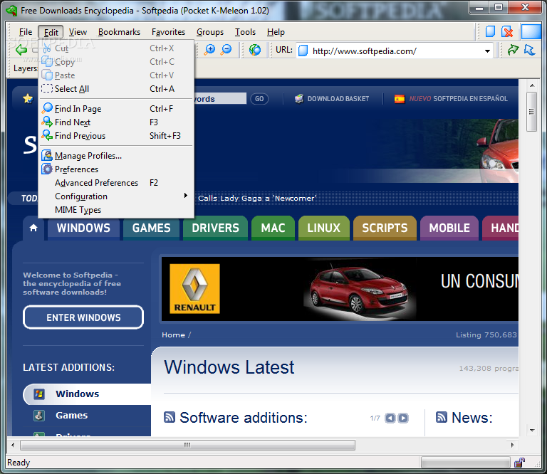Viewport: 547px width, 474px height.
Task: Open the Bookmarks menu
Action: pyautogui.click(x=119, y=32)
